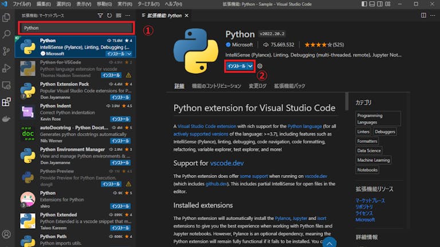Switch to the 拡張機能パック tab
Screen dimensions: 440x247
(x=289, y=86)
